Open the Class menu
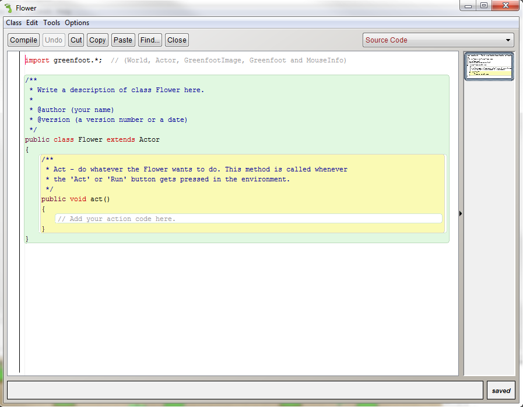523x407 pixels. 13,22
